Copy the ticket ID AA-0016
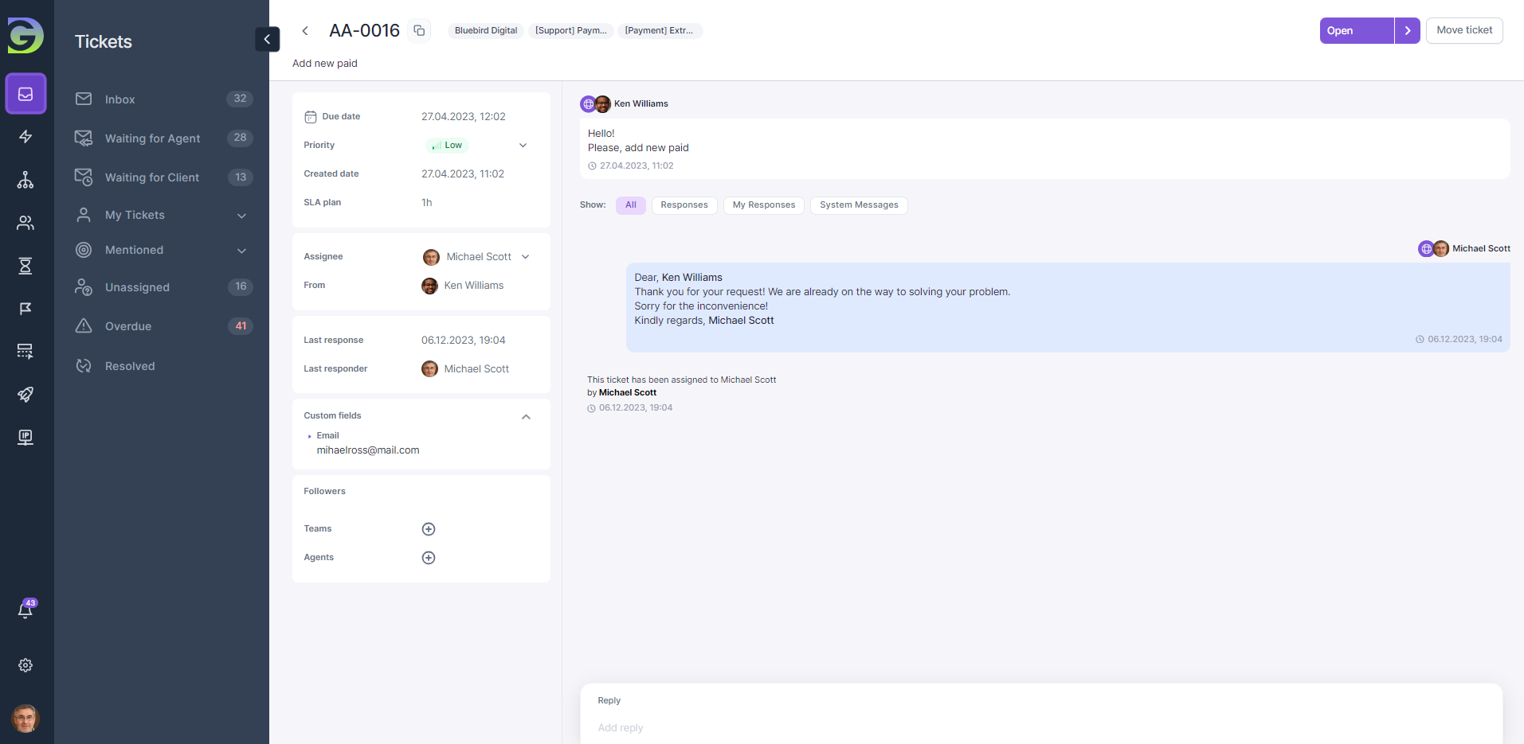This screenshot has height=744, width=1524. tap(419, 31)
